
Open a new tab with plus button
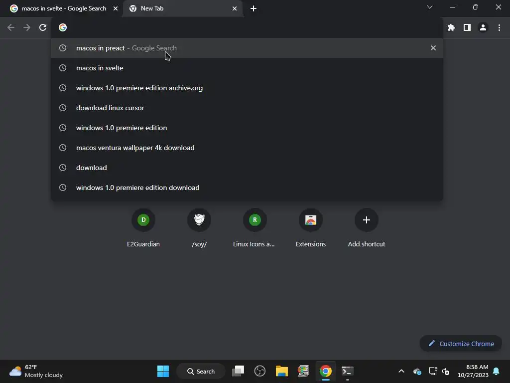(x=254, y=8)
